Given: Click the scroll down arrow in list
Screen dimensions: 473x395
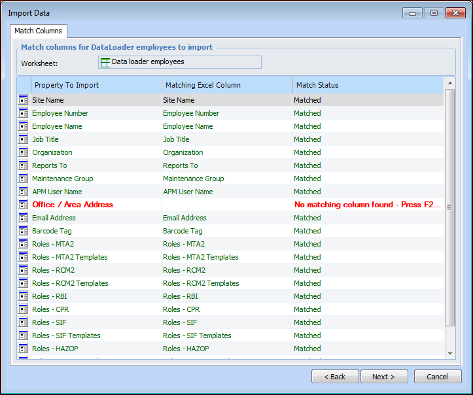Looking at the screenshot, I should pos(449,353).
